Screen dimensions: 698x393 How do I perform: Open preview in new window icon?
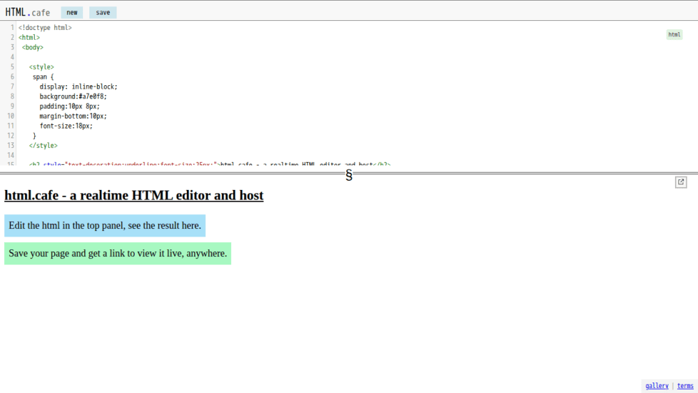681,182
